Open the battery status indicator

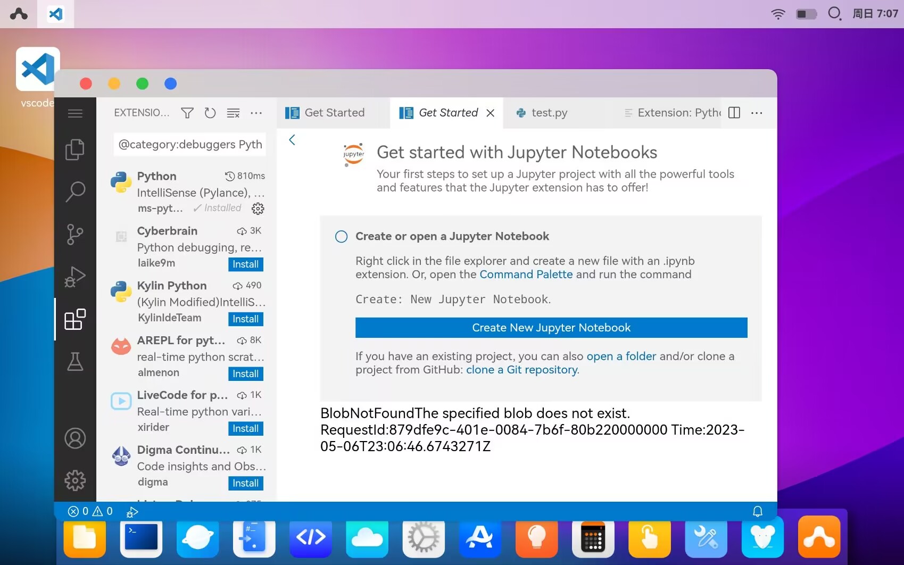pos(806,14)
